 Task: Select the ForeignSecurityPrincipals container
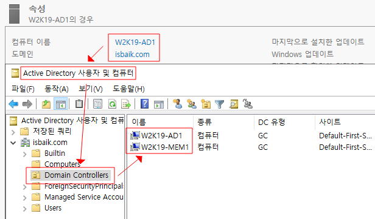[84, 186]
